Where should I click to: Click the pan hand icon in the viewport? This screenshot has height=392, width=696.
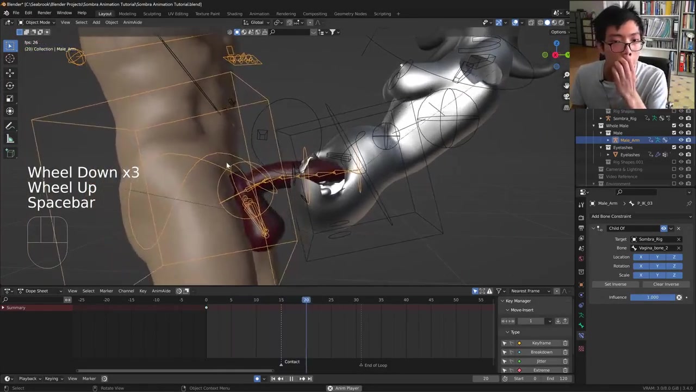[x=566, y=85]
